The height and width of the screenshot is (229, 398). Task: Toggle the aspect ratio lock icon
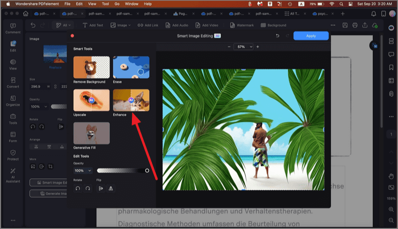(55, 87)
